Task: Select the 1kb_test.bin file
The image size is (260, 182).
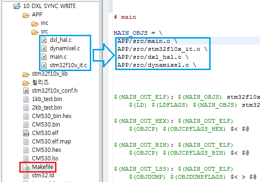Action: pyautogui.click(x=47, y=99)
